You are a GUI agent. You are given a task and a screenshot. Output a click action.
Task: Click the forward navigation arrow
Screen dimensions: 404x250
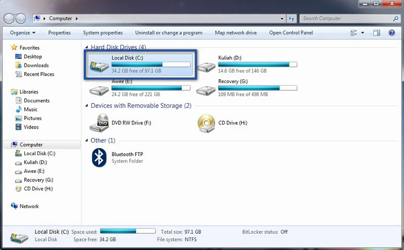click(21, 19)
